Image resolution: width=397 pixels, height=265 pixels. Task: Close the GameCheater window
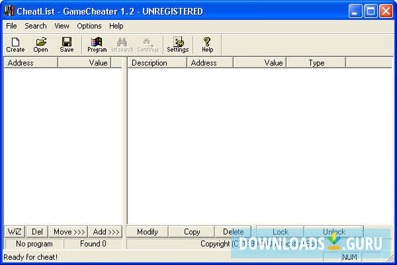pyautogui.click(x=386, y=11)
